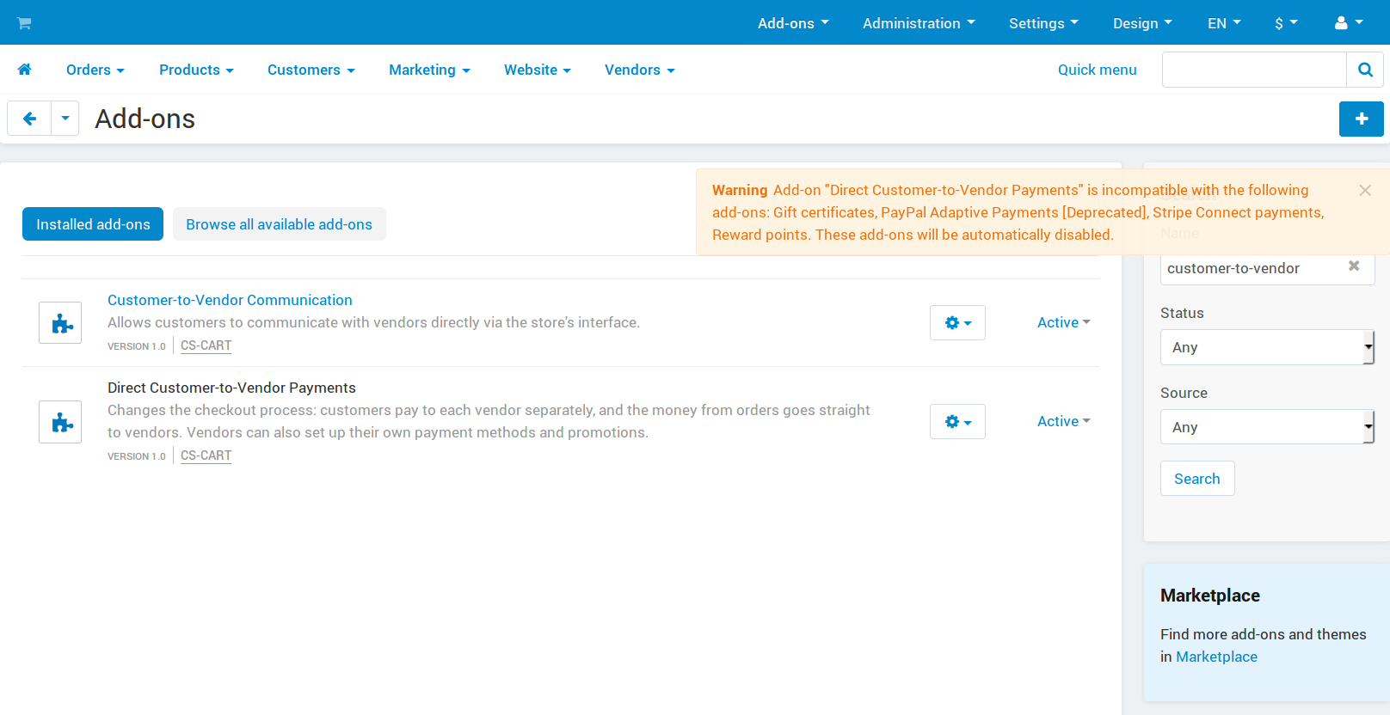Expand the dropdown next to back arrow
Viewport: 1390px width, 715px height.
point(65,119)
